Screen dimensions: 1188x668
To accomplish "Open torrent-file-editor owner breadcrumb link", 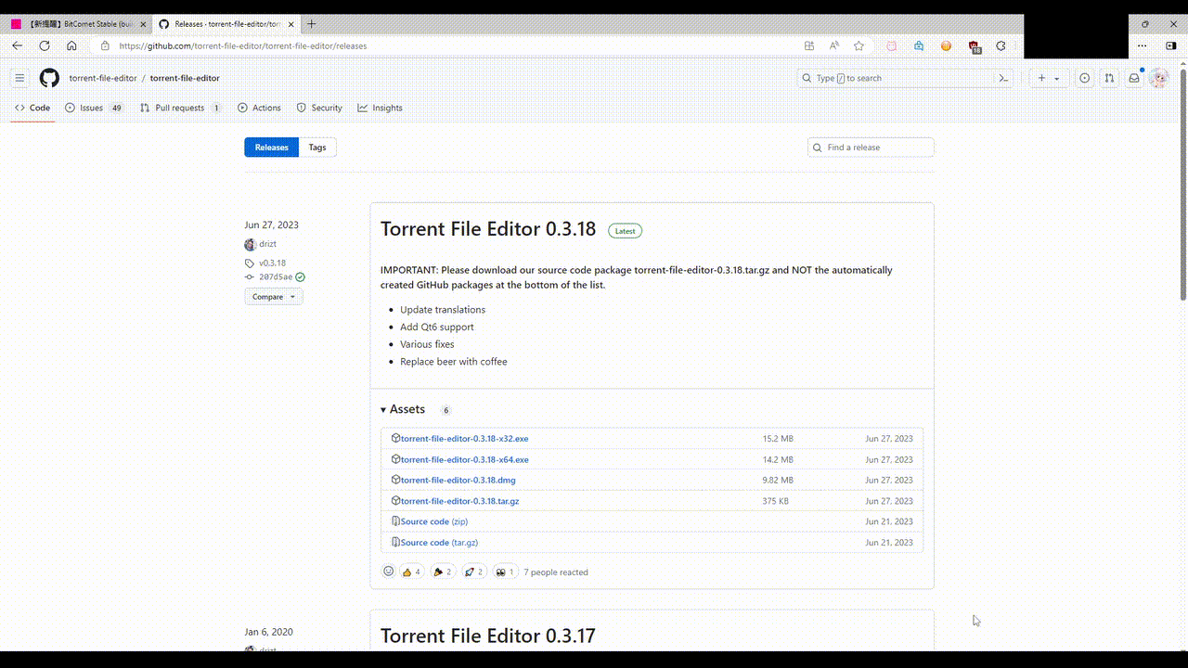I will [x=103, y=78].
